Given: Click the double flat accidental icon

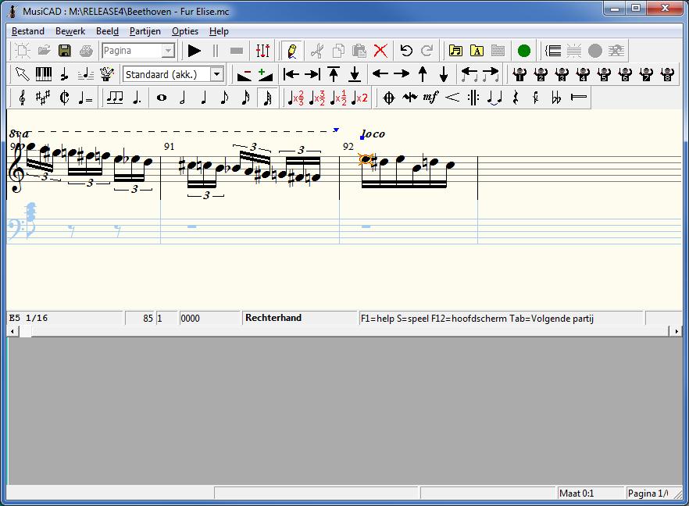Looking at the screenshot, I should coord(556,98).
